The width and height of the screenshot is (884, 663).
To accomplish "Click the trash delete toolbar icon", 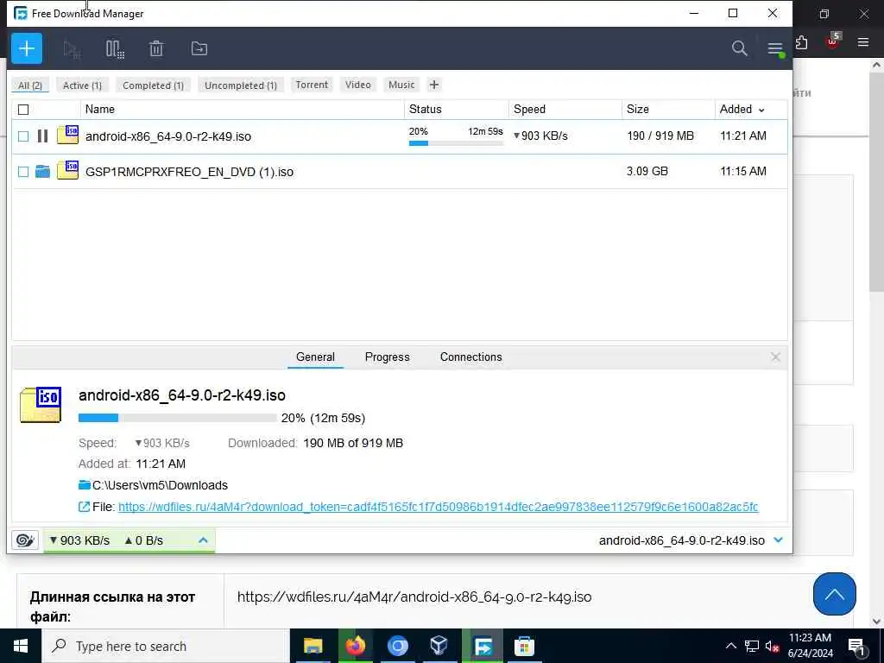I will (156, 49).
